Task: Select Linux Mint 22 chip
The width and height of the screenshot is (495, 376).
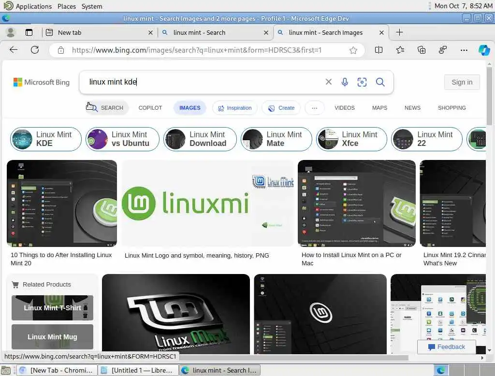Action: (427, 139)
